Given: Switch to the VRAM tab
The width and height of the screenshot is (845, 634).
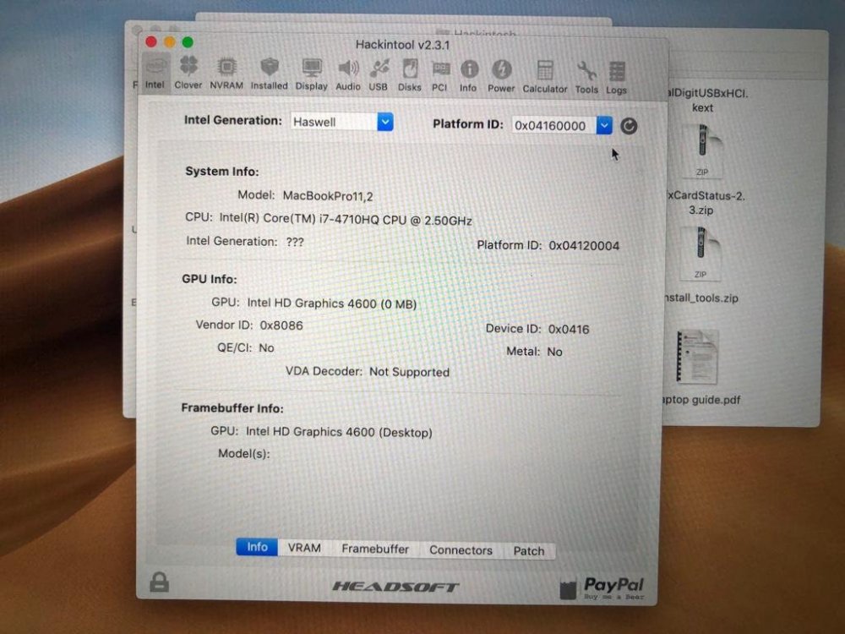Looking at the screenshot, I should click(x=304, y=548).
